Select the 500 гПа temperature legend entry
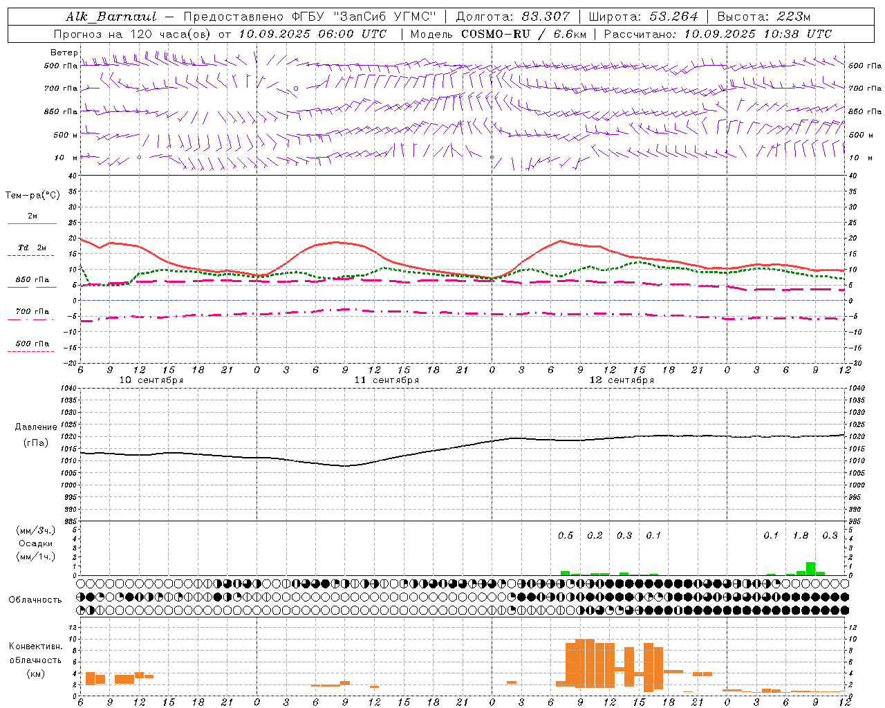The height and width of the screenshot is (708, 885). click(32, 346)
